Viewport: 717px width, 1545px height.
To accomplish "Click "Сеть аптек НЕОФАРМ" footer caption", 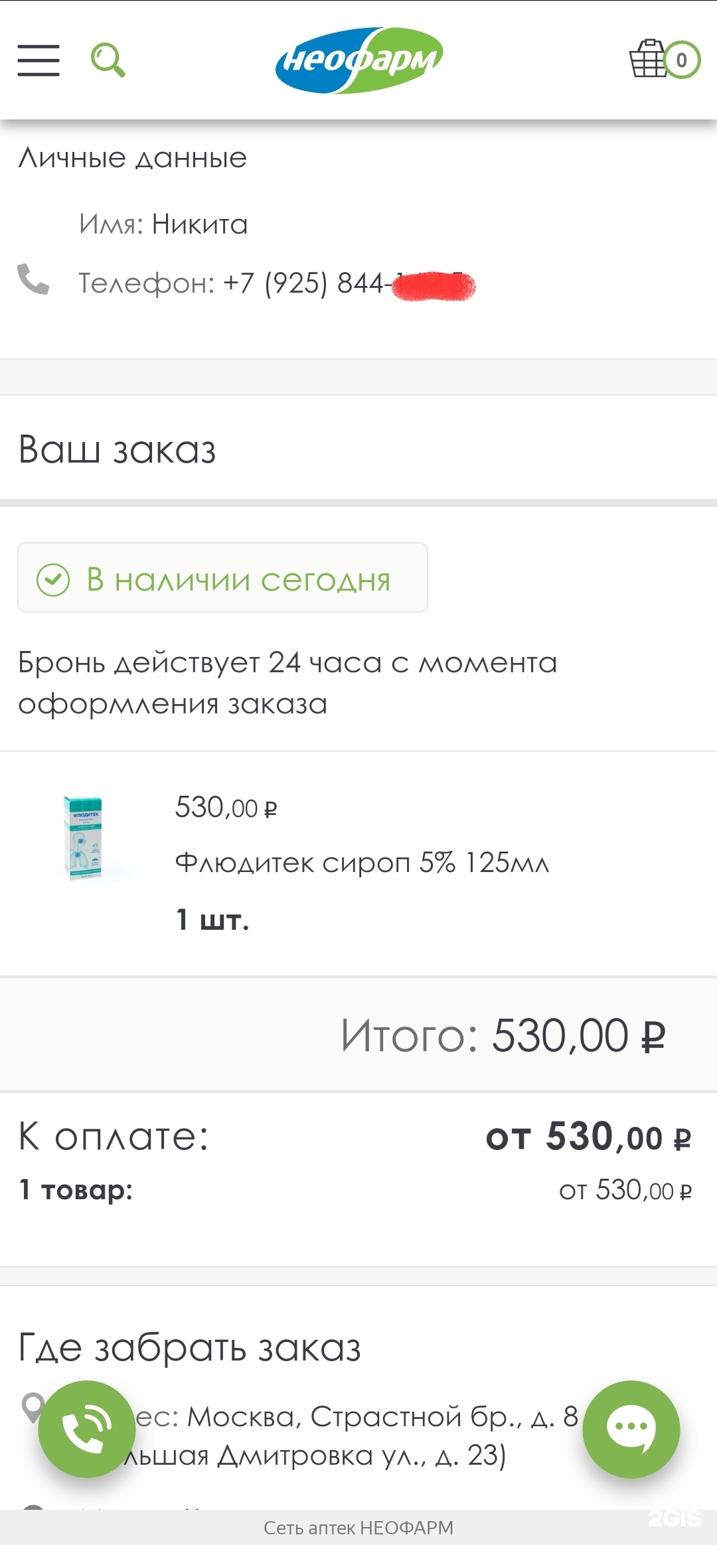I will 358,1528.
